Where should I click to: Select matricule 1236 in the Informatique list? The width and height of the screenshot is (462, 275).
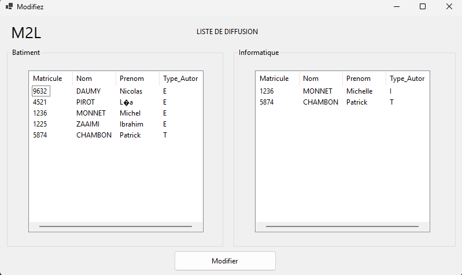[267, 91]
